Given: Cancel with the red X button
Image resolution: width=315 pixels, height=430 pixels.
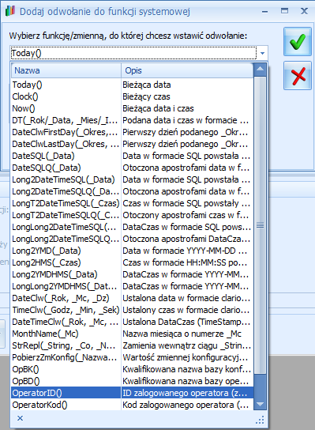Looking at the screenshot, I should point(298,76).
